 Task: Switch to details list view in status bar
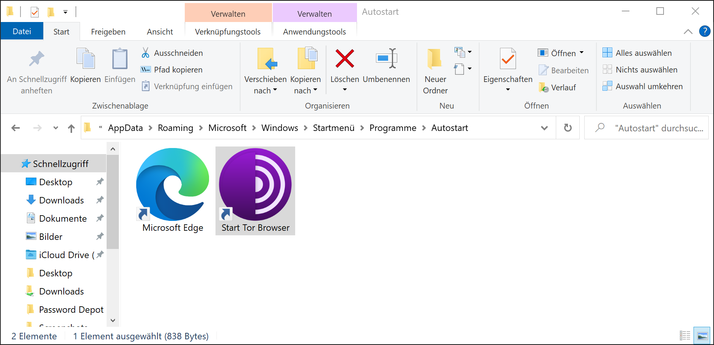coord(685,336)
